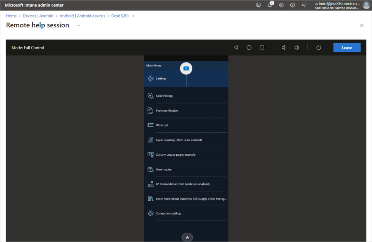The height and width of the screenshot is (242, 372).
Task: Open the feedback icon in header
Action: 304,5
